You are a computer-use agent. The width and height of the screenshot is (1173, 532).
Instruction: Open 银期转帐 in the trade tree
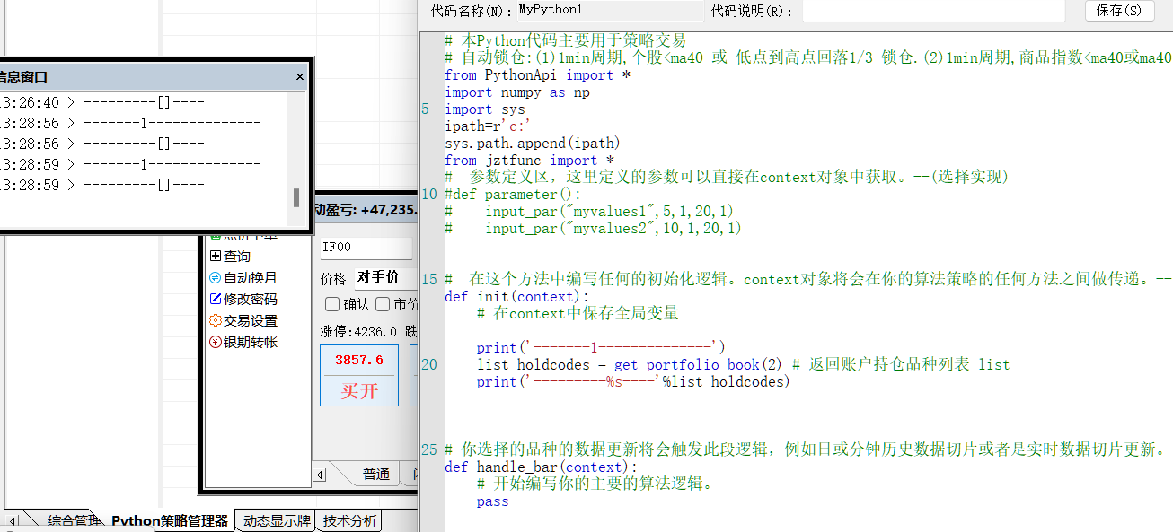250,343
